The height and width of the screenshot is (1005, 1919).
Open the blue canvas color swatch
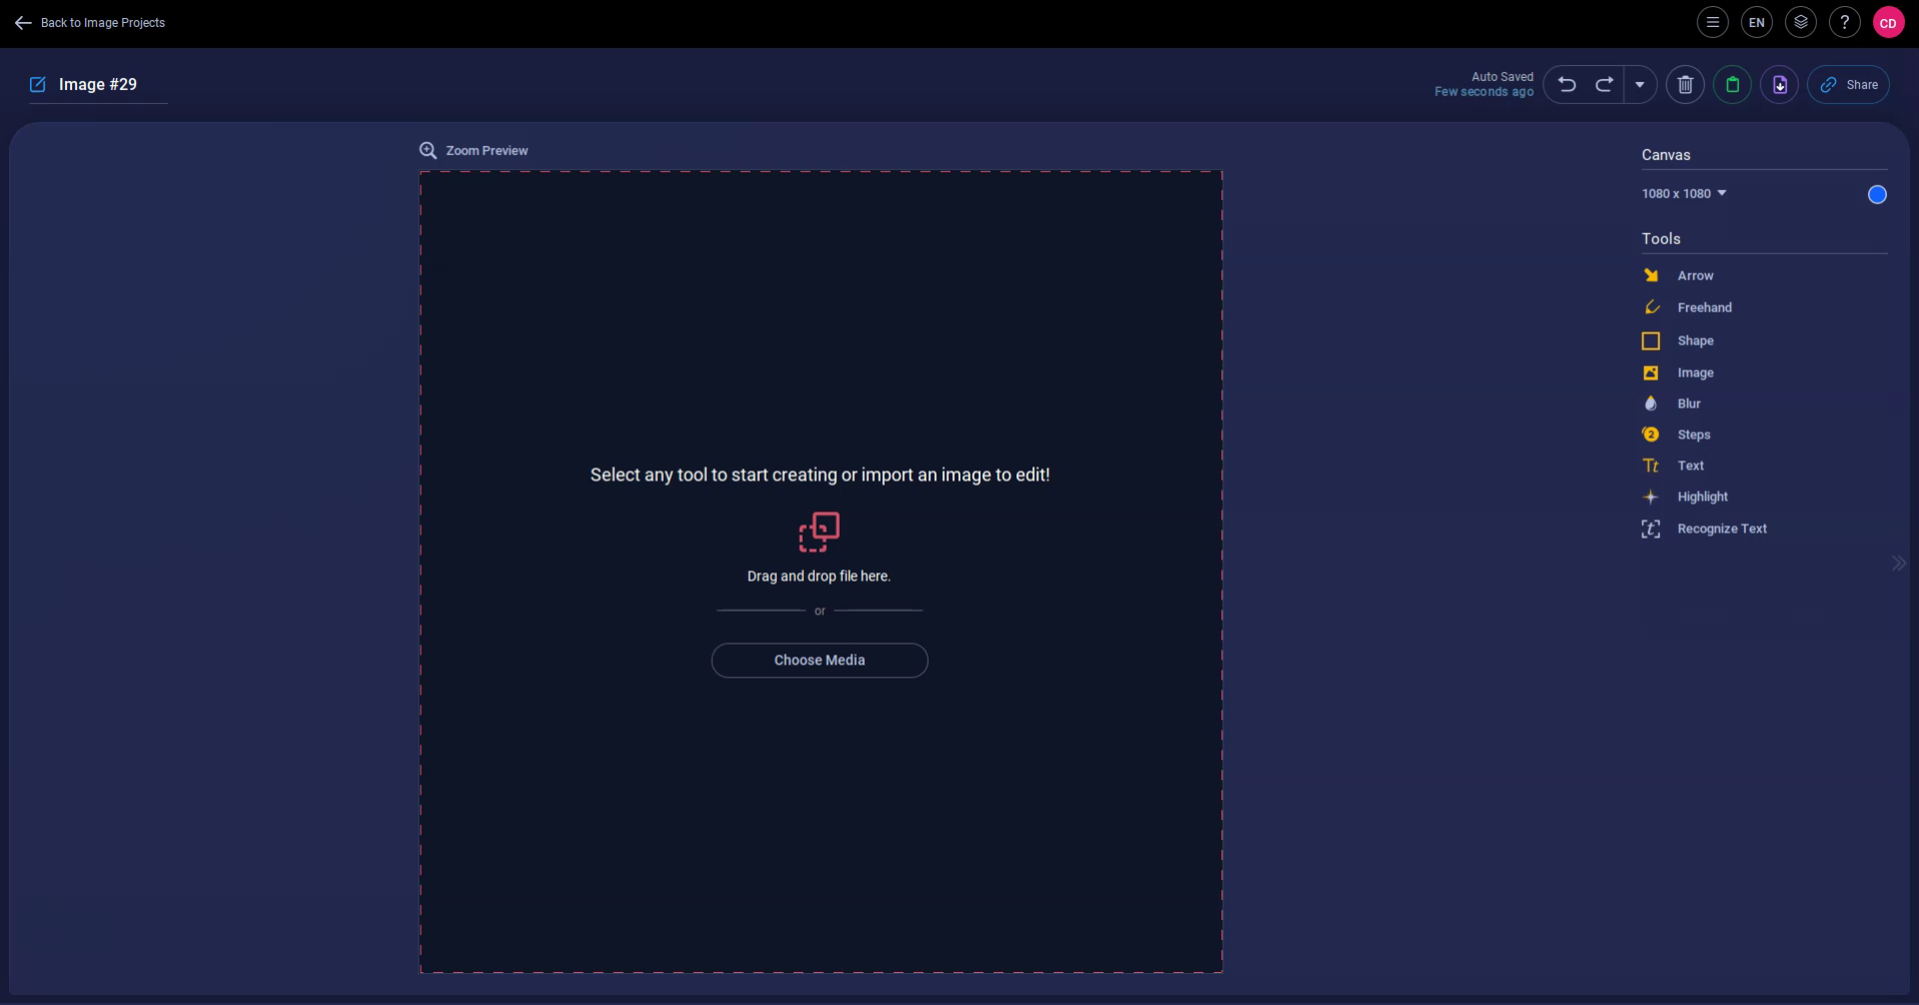click(x=1877, y=195)
